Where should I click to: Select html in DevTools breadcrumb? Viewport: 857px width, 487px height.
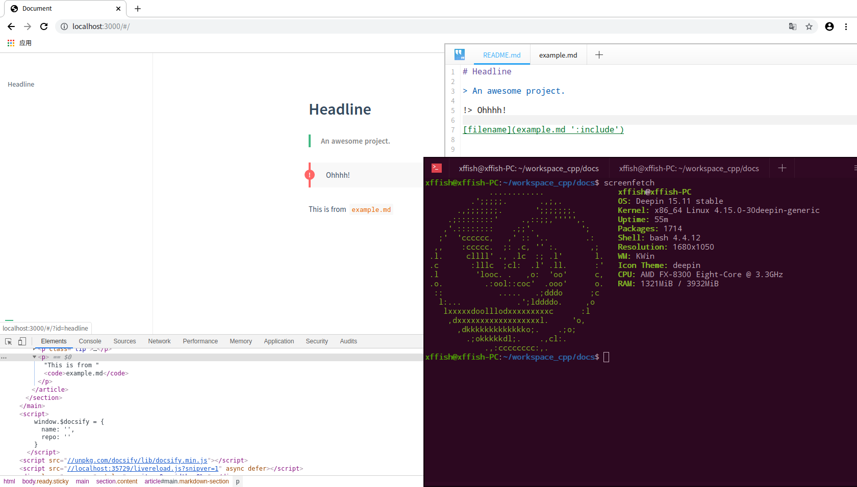pyautogui.click(x=9, y=481)
